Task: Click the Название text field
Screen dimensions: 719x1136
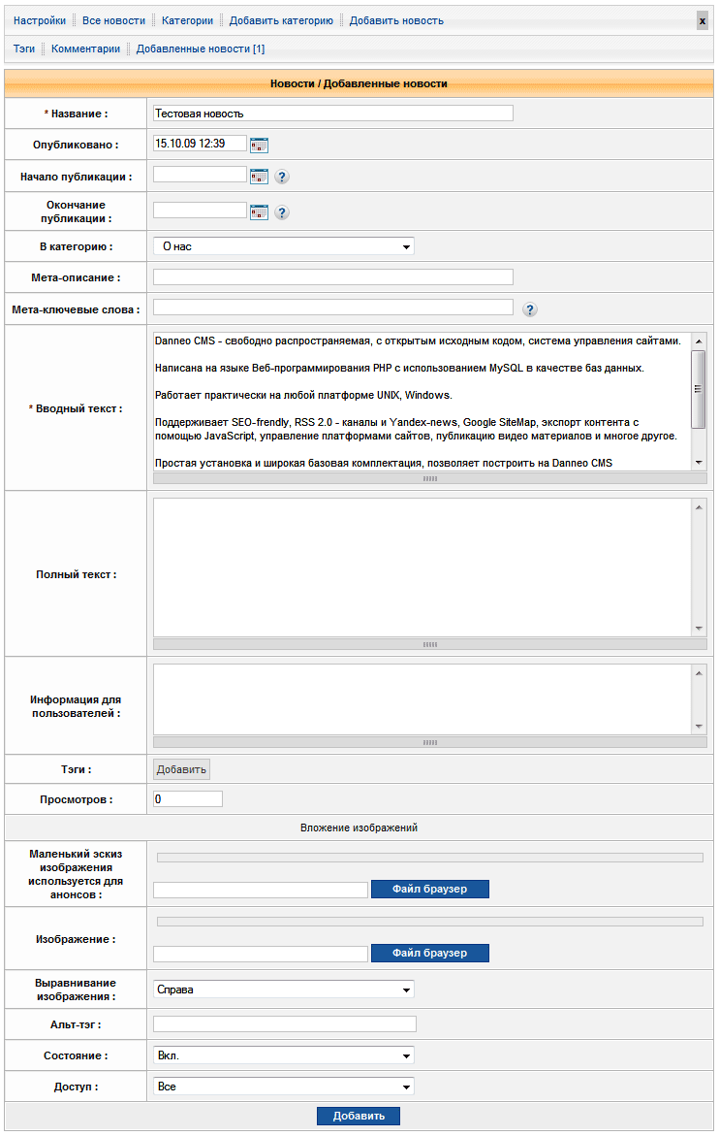Action: point(332,114)
